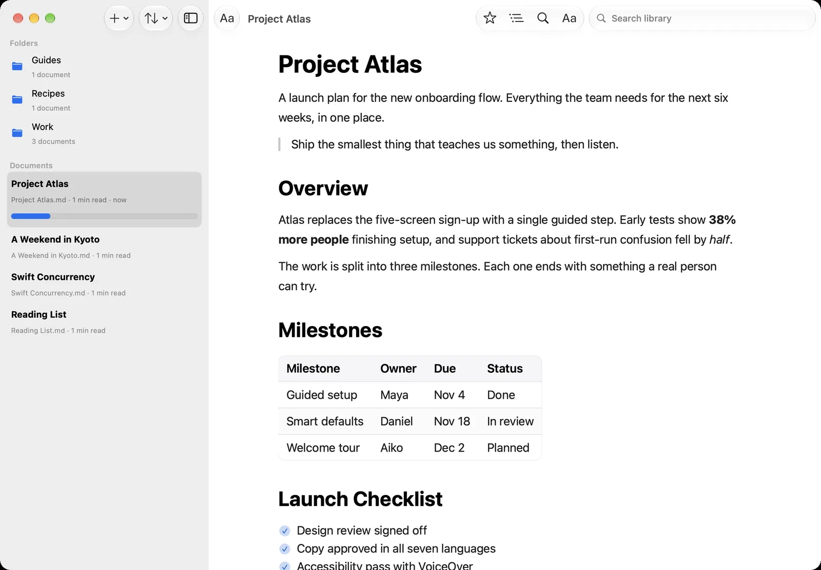Click the 'In review' status cell
Viewport: 821px width, 570px height.
510,421
